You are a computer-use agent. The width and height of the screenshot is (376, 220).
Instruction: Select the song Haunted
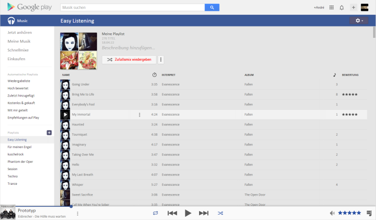click(78, 124)
